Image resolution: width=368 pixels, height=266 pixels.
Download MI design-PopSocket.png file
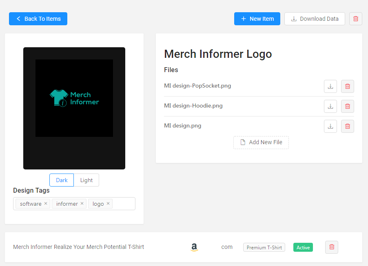[x=330, y=86]
